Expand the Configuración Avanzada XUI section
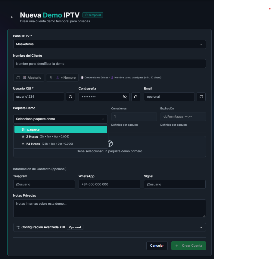This screenshot has height=259, width=271. (x=109, y=227)
